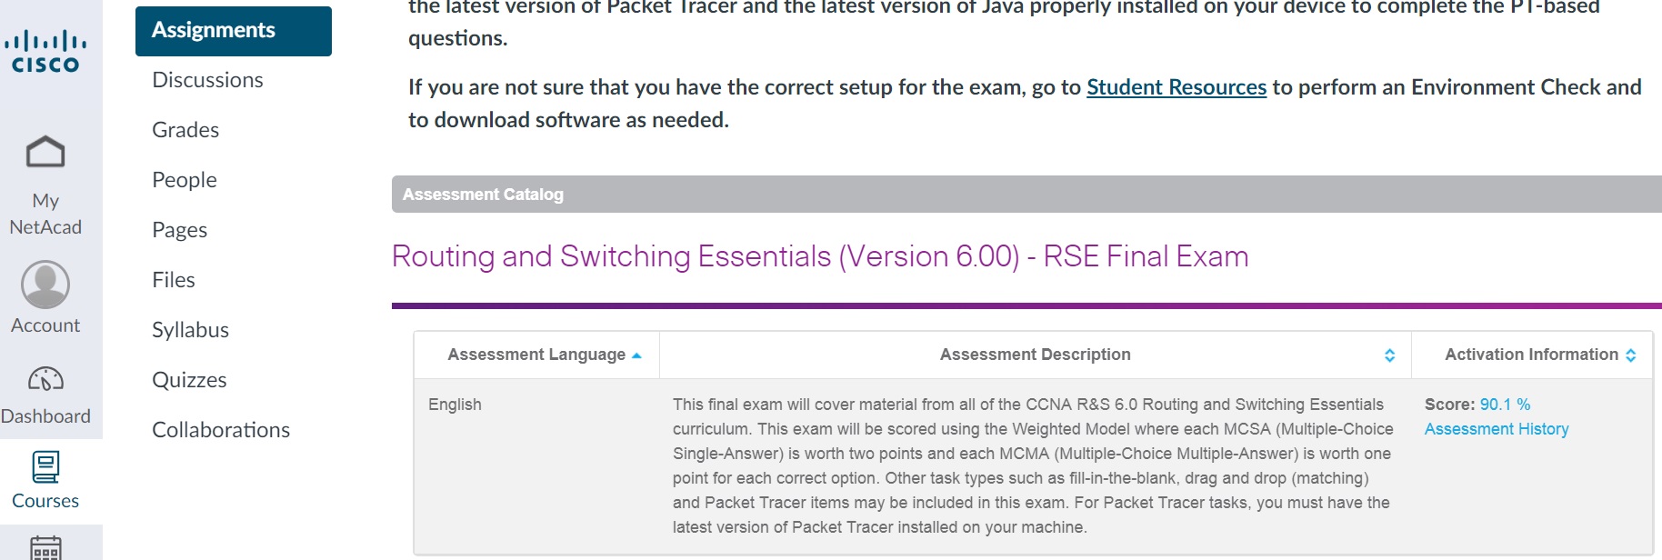Click the My NetAcad label
The height and width of the screenshot is (560, 1662).
pos(45,214)
